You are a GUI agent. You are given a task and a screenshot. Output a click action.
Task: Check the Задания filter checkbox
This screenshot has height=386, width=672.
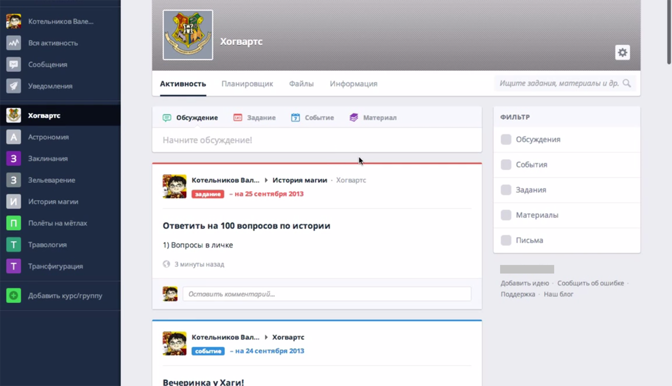(506, 190)
